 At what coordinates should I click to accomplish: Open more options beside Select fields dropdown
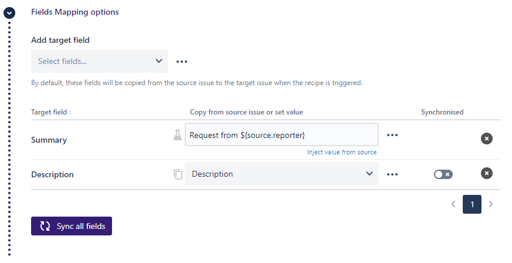coord(182,61)
